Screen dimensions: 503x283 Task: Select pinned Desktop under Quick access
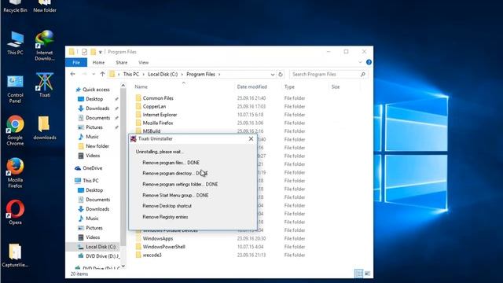[94, 99]
